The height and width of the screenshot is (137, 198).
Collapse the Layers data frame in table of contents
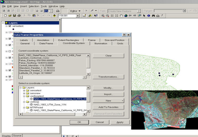pyautogui.click(x=3, y=23)
